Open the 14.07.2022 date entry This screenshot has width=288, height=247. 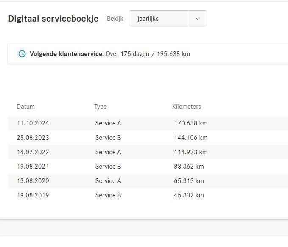33,152
